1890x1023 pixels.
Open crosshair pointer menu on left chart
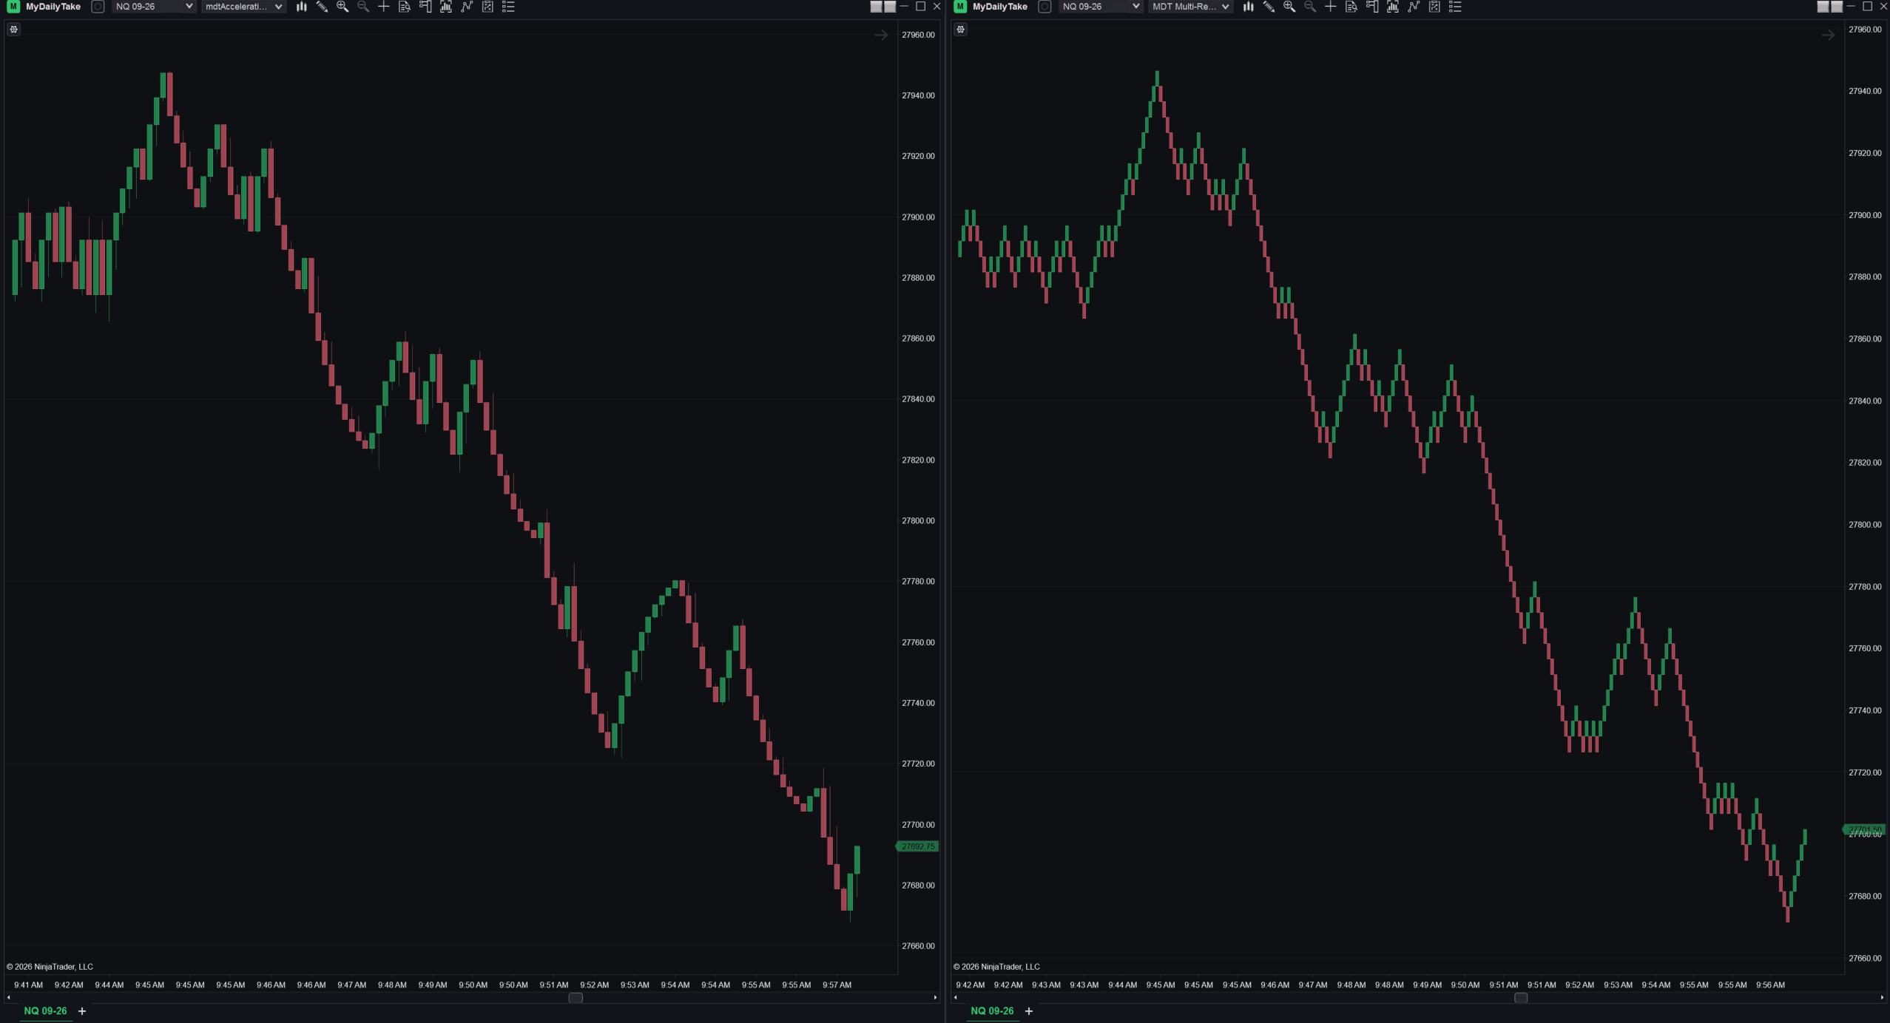coord(383,7)
